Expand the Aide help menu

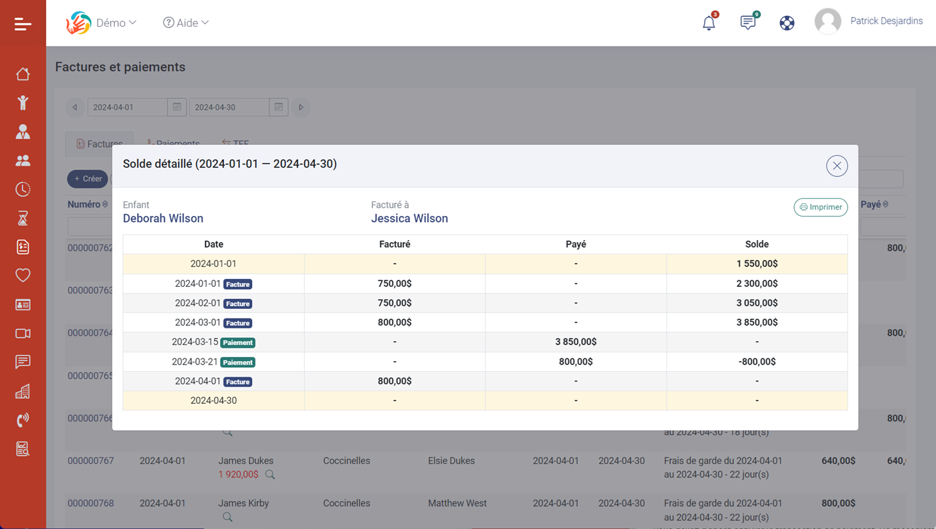pos(186,23)
